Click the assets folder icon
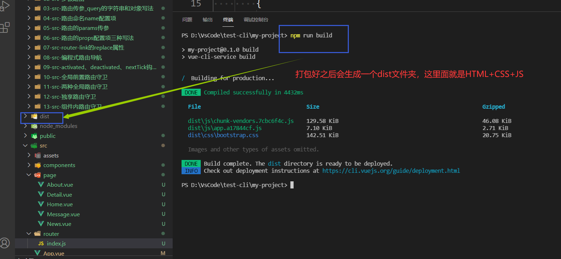 (x=37, y=155)
